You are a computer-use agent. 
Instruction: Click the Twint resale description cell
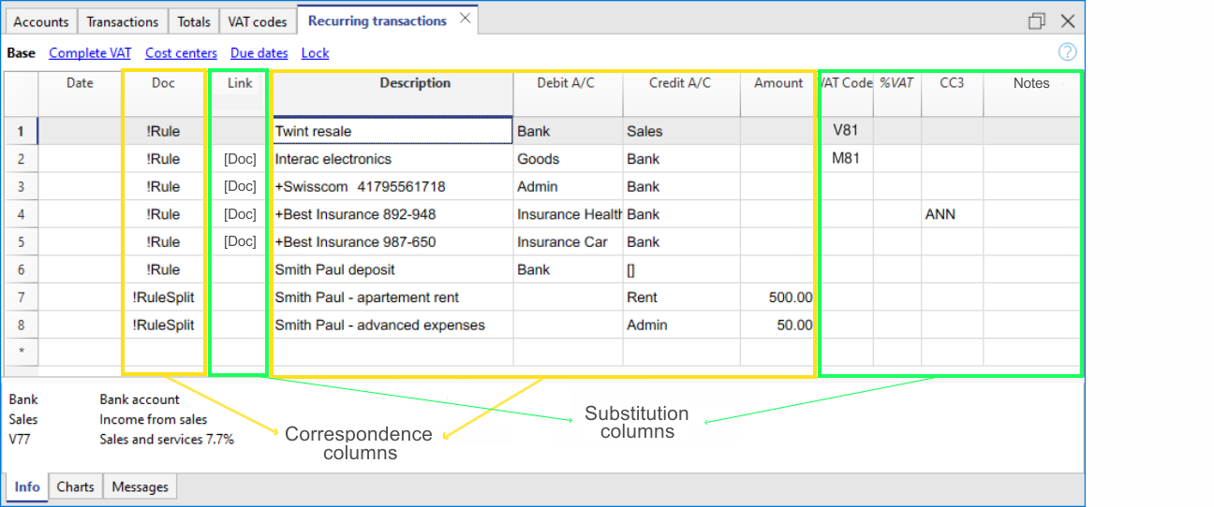[x=392, y=132]
